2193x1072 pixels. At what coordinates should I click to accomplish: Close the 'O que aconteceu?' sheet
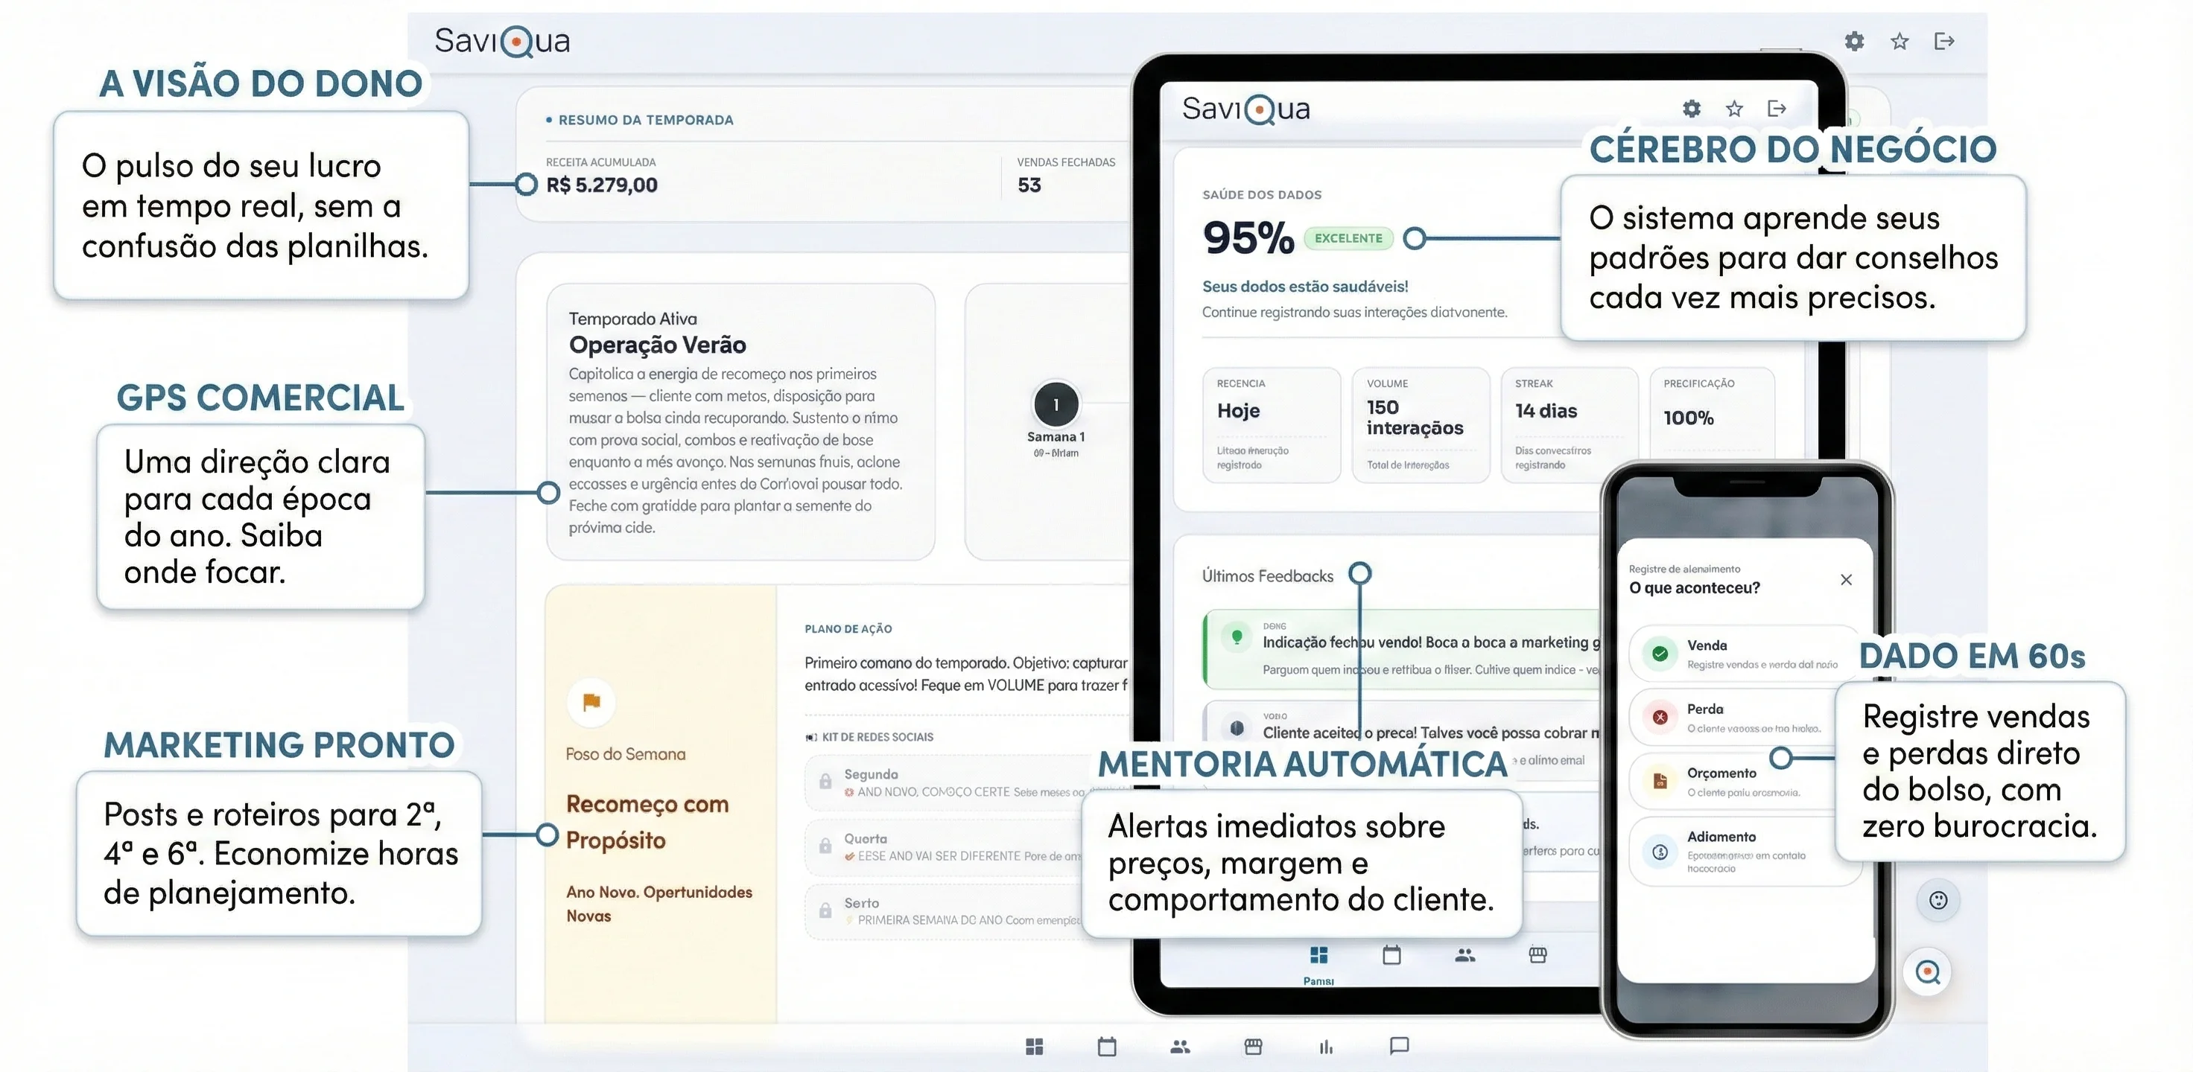pos(1847,579)
